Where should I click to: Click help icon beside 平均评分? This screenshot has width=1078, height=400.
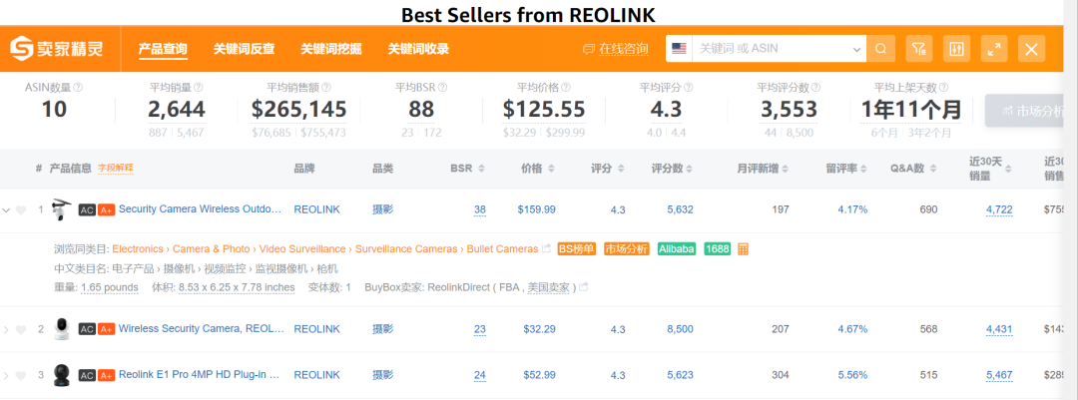[688, 88]
